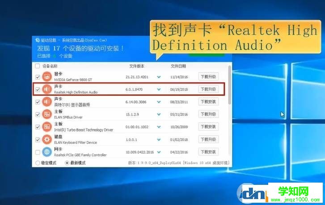Click the 发现 17 个设备 heading text

click(80, 48)
